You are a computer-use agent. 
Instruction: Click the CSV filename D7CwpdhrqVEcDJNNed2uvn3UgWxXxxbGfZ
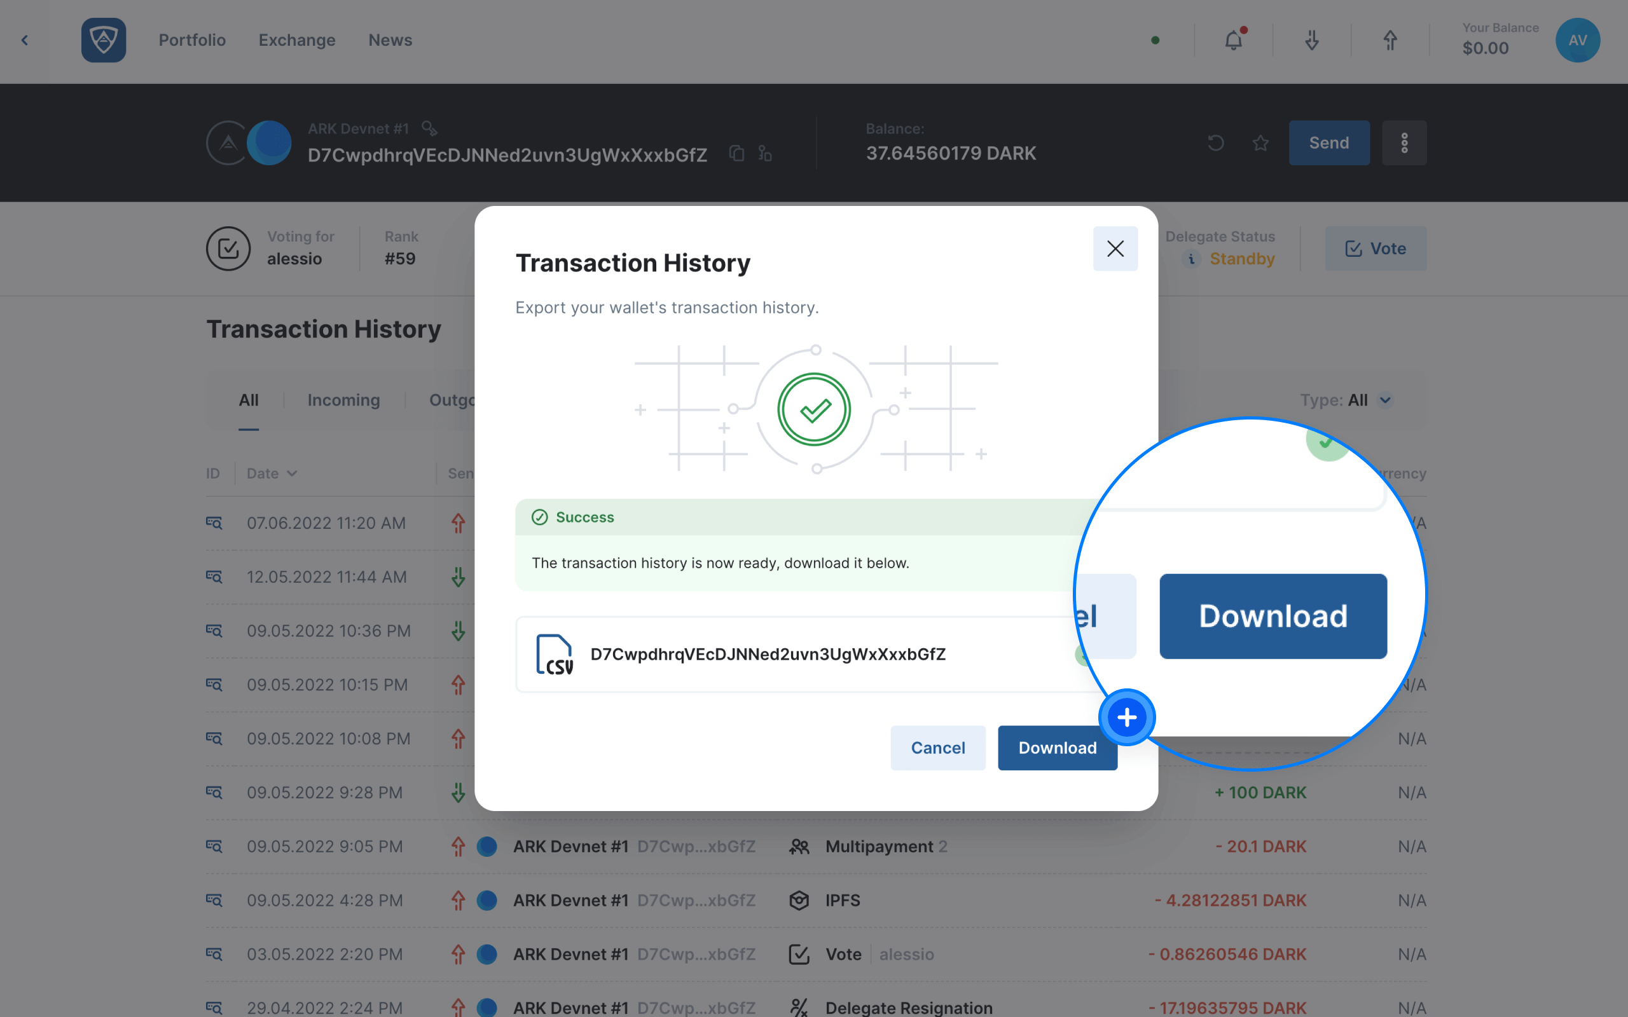[768, 655]
